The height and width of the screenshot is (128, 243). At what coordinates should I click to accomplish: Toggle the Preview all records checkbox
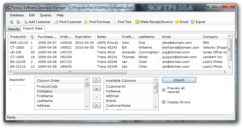click(164, 90)
